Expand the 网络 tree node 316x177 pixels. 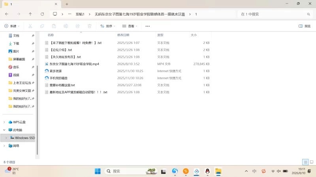4,146
